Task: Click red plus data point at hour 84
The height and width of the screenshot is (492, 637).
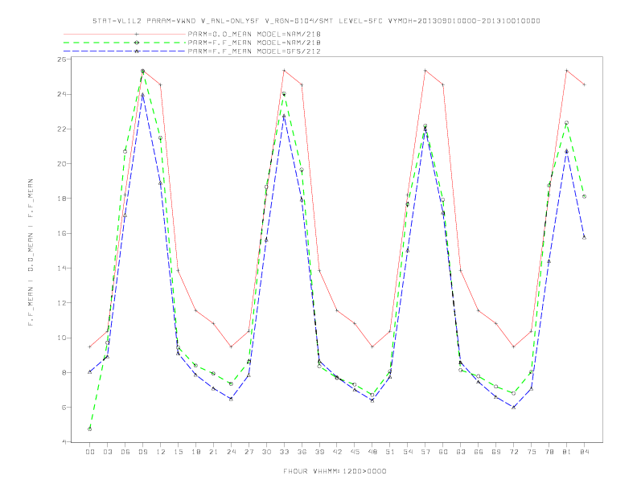Action: [x=584, y=85]
